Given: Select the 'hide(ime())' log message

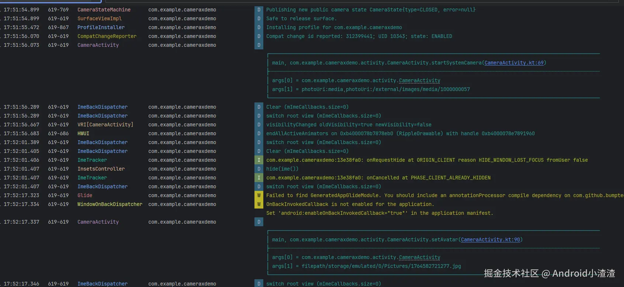Looking at the screenshot, I should [x=282, y=169].
